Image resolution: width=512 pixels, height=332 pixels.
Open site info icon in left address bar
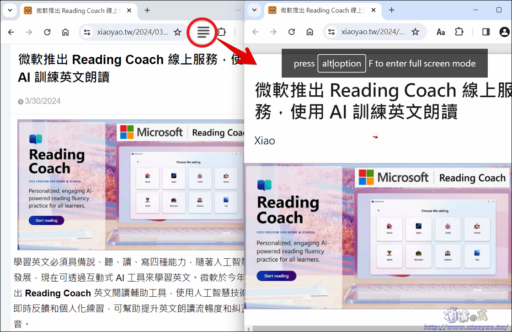(87, 32)
